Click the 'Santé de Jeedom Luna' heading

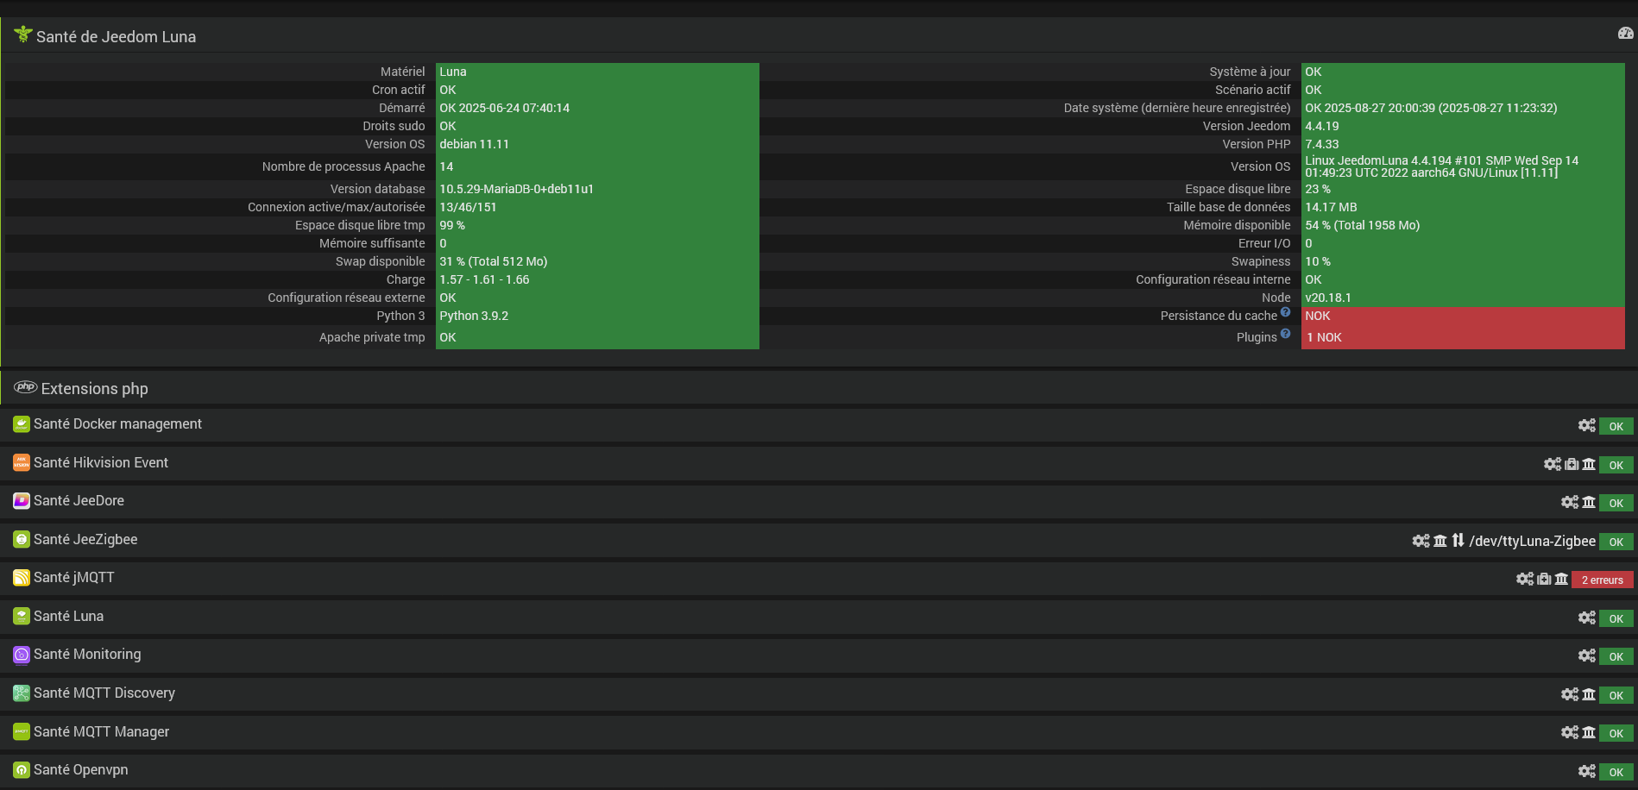click(116, 36)
